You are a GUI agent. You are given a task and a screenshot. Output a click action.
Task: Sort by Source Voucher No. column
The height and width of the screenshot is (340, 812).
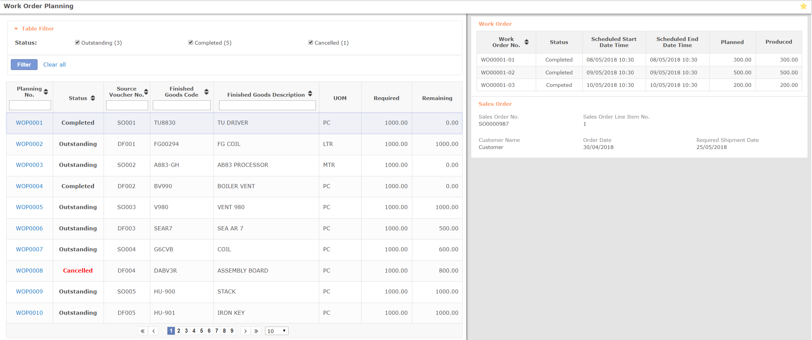(x=146, y=92)
